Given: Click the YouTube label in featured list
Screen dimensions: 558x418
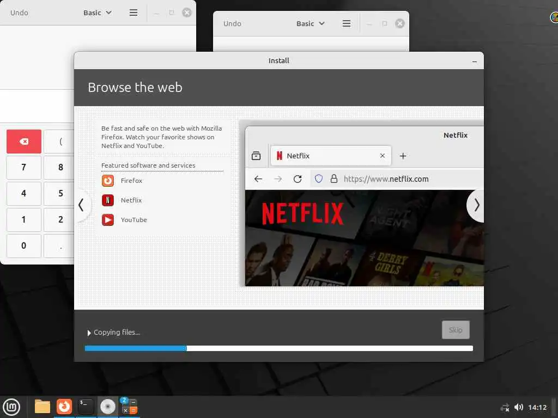Looking at the screenshot, I should [134, 220].
